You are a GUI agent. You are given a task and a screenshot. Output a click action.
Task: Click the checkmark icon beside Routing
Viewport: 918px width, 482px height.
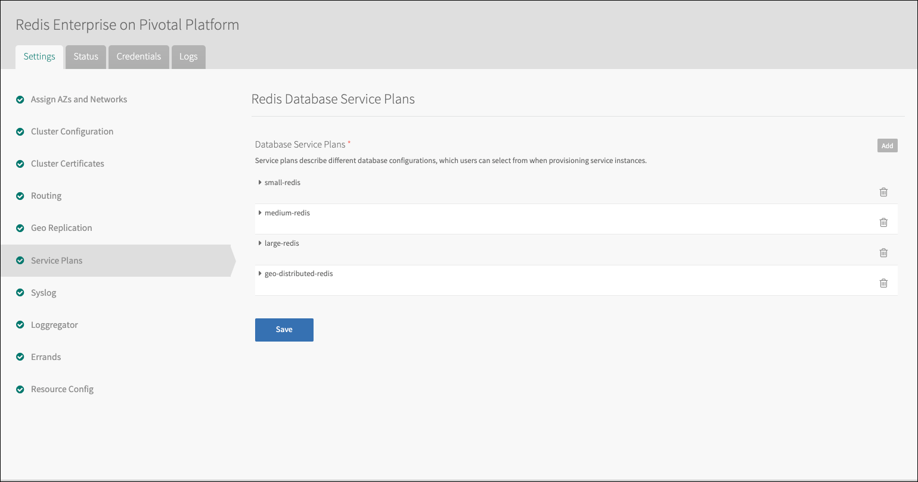tap(20, 196)
